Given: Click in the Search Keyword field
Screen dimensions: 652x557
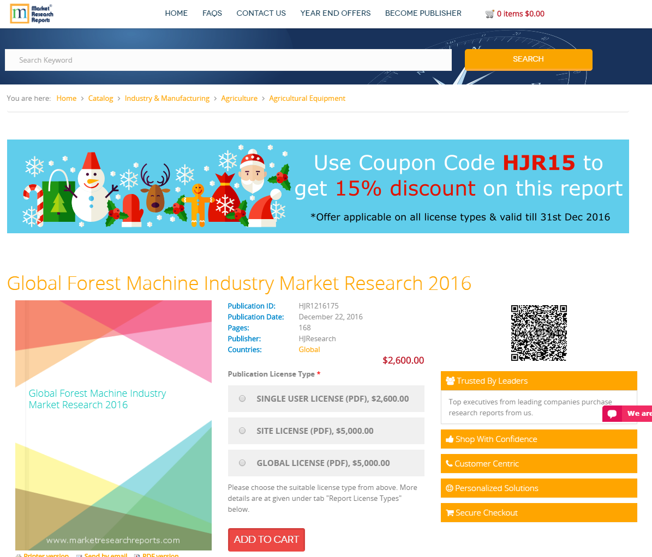Looking at the screenshot, I should tap(228, 60).
